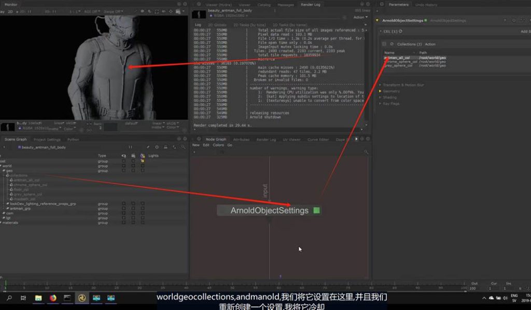Open the Undo History tab

(x=426, y=5)
